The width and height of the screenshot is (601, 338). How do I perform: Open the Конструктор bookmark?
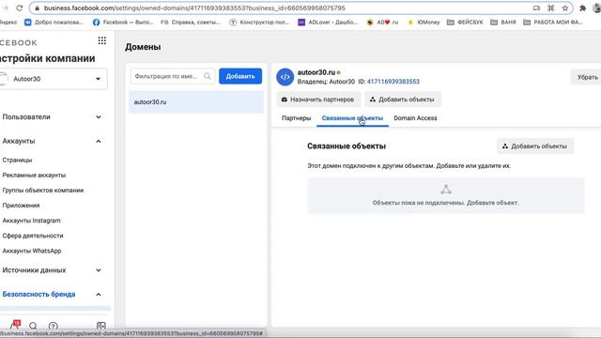pos(259,23)
